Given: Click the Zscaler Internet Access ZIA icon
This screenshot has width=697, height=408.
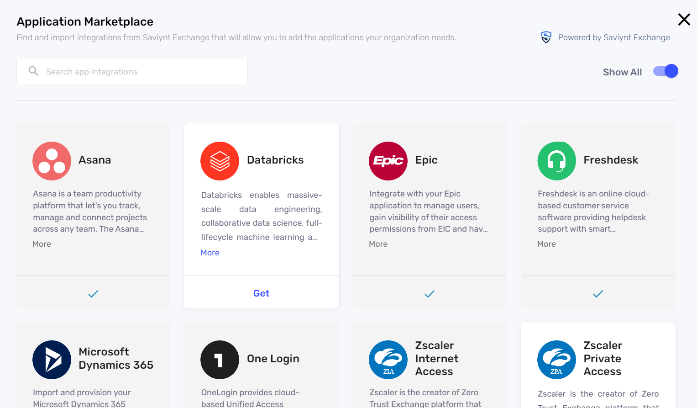Looking at the screenshot, I should point(388,360).
